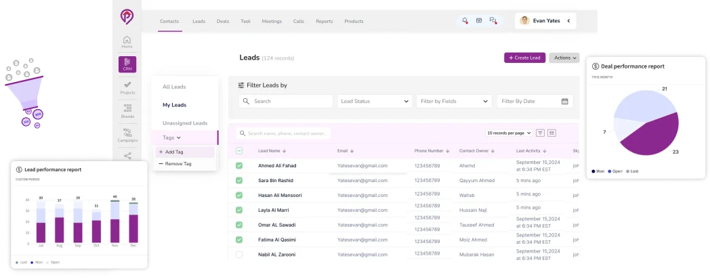Click Open legend dot in deal report
Image resolution: width=710 pixels, height=279 pixels.
coord(610,171)
